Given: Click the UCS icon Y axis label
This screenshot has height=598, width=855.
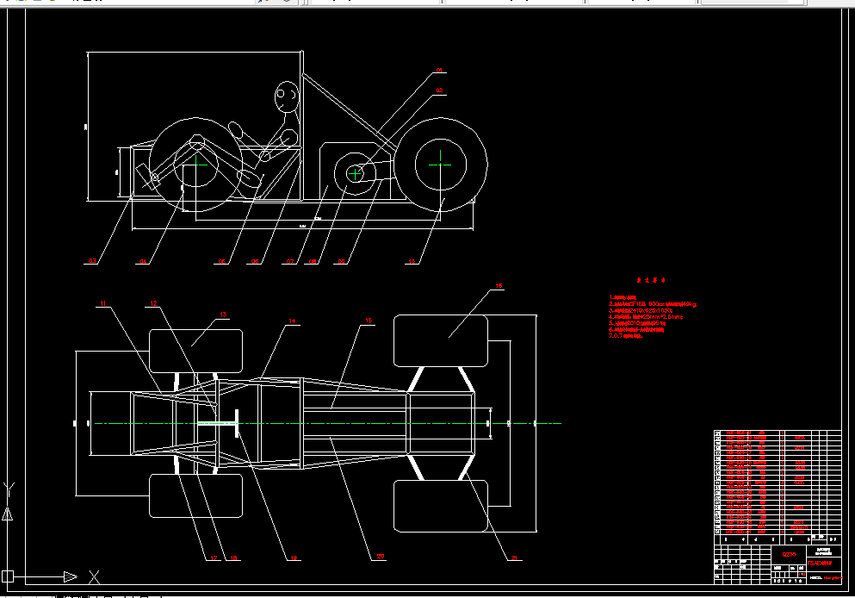Looking at the screenshot, I should 8,489.
